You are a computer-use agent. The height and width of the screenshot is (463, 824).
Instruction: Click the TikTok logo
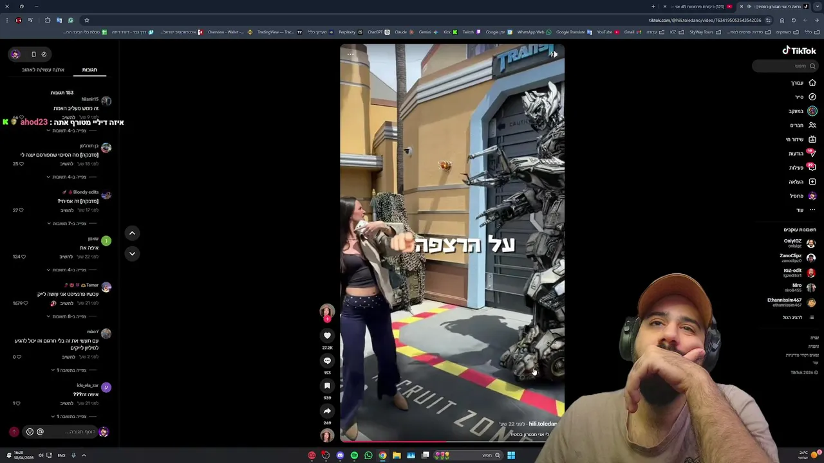tap(799, 51)
